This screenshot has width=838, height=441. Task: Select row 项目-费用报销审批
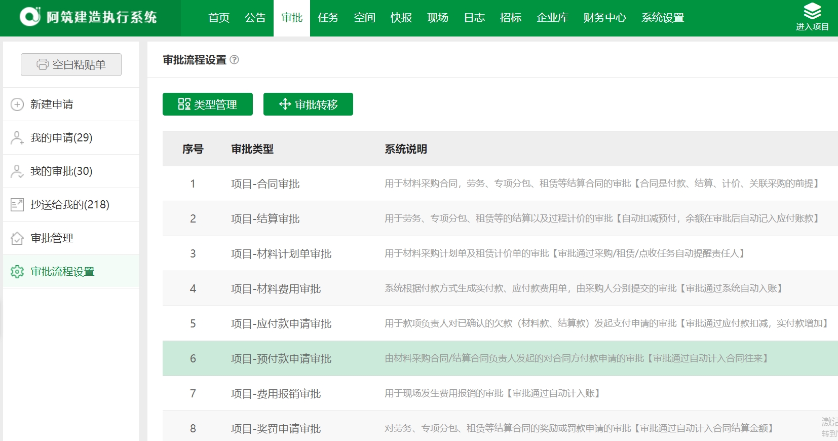(x=500, y=393)
